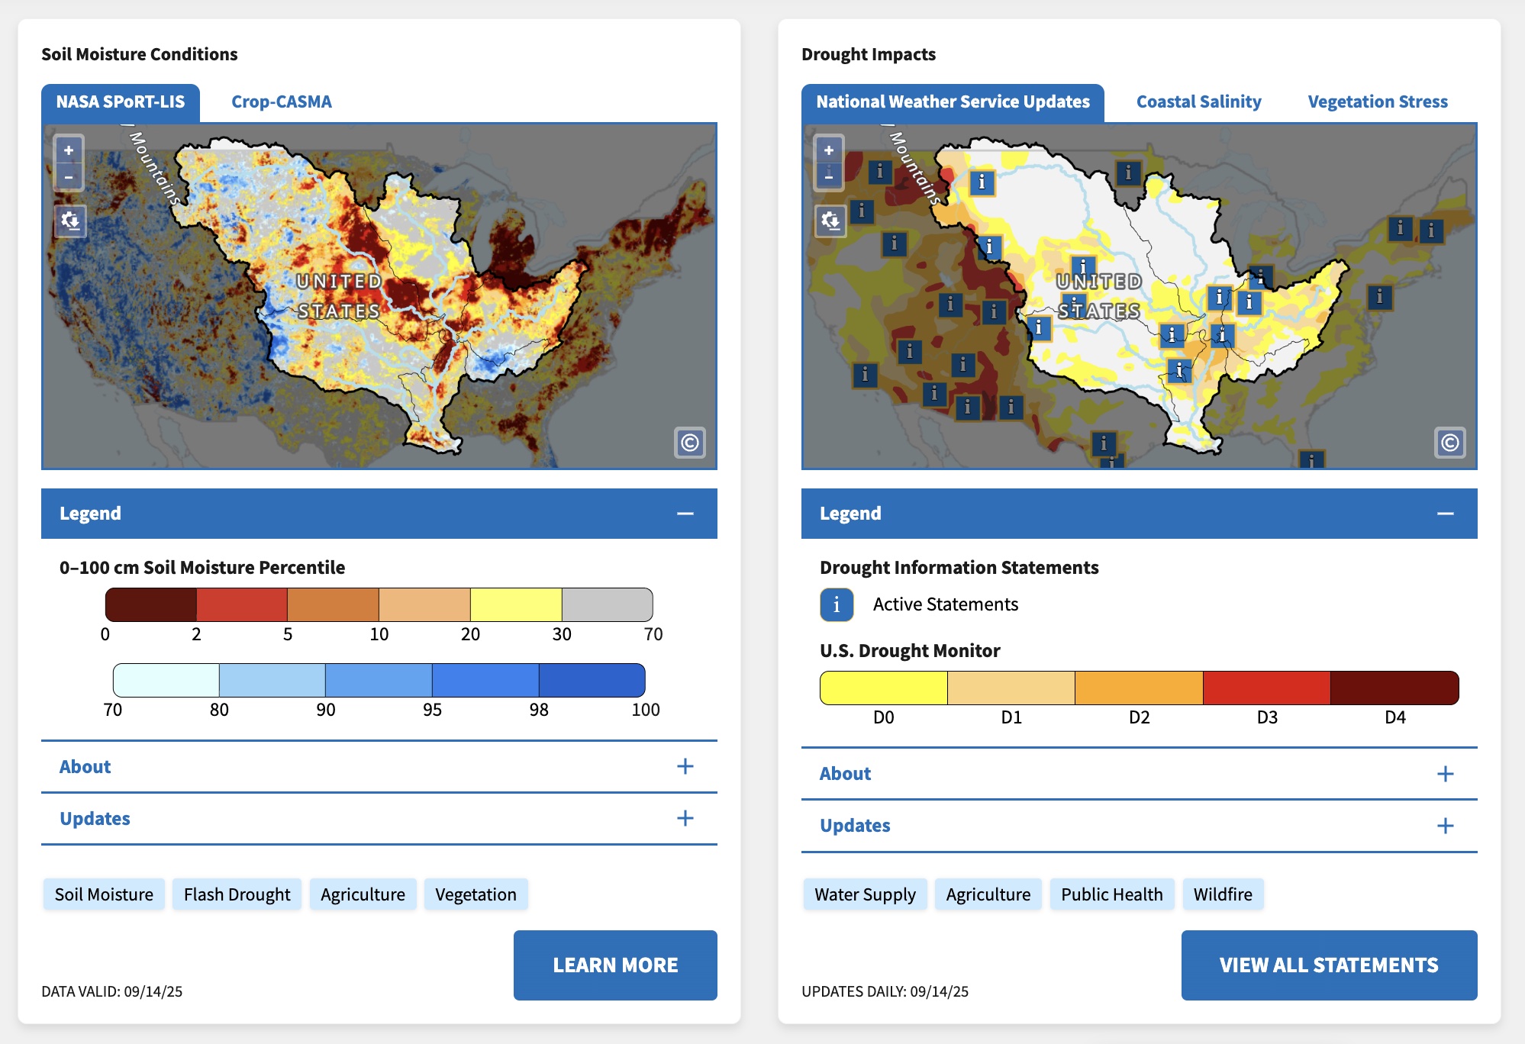The height and width of the screenshot is (1044, 1525).
Task: Zoom out on the soil moisture map
Action: (69, 177)
